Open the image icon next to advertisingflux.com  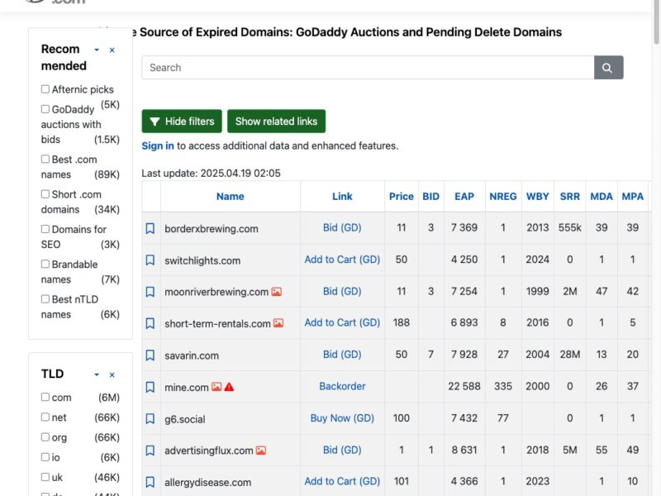click(261, 450)
